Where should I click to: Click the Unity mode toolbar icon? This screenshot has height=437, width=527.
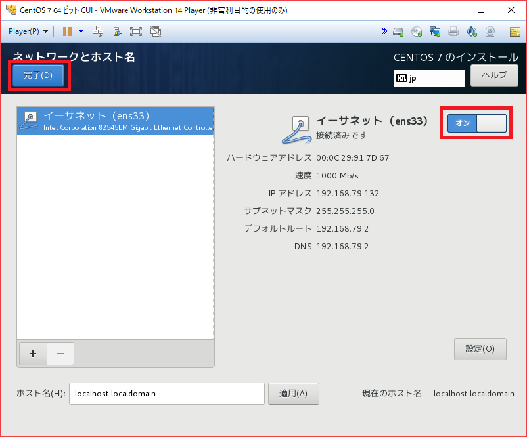coord(118,31)
